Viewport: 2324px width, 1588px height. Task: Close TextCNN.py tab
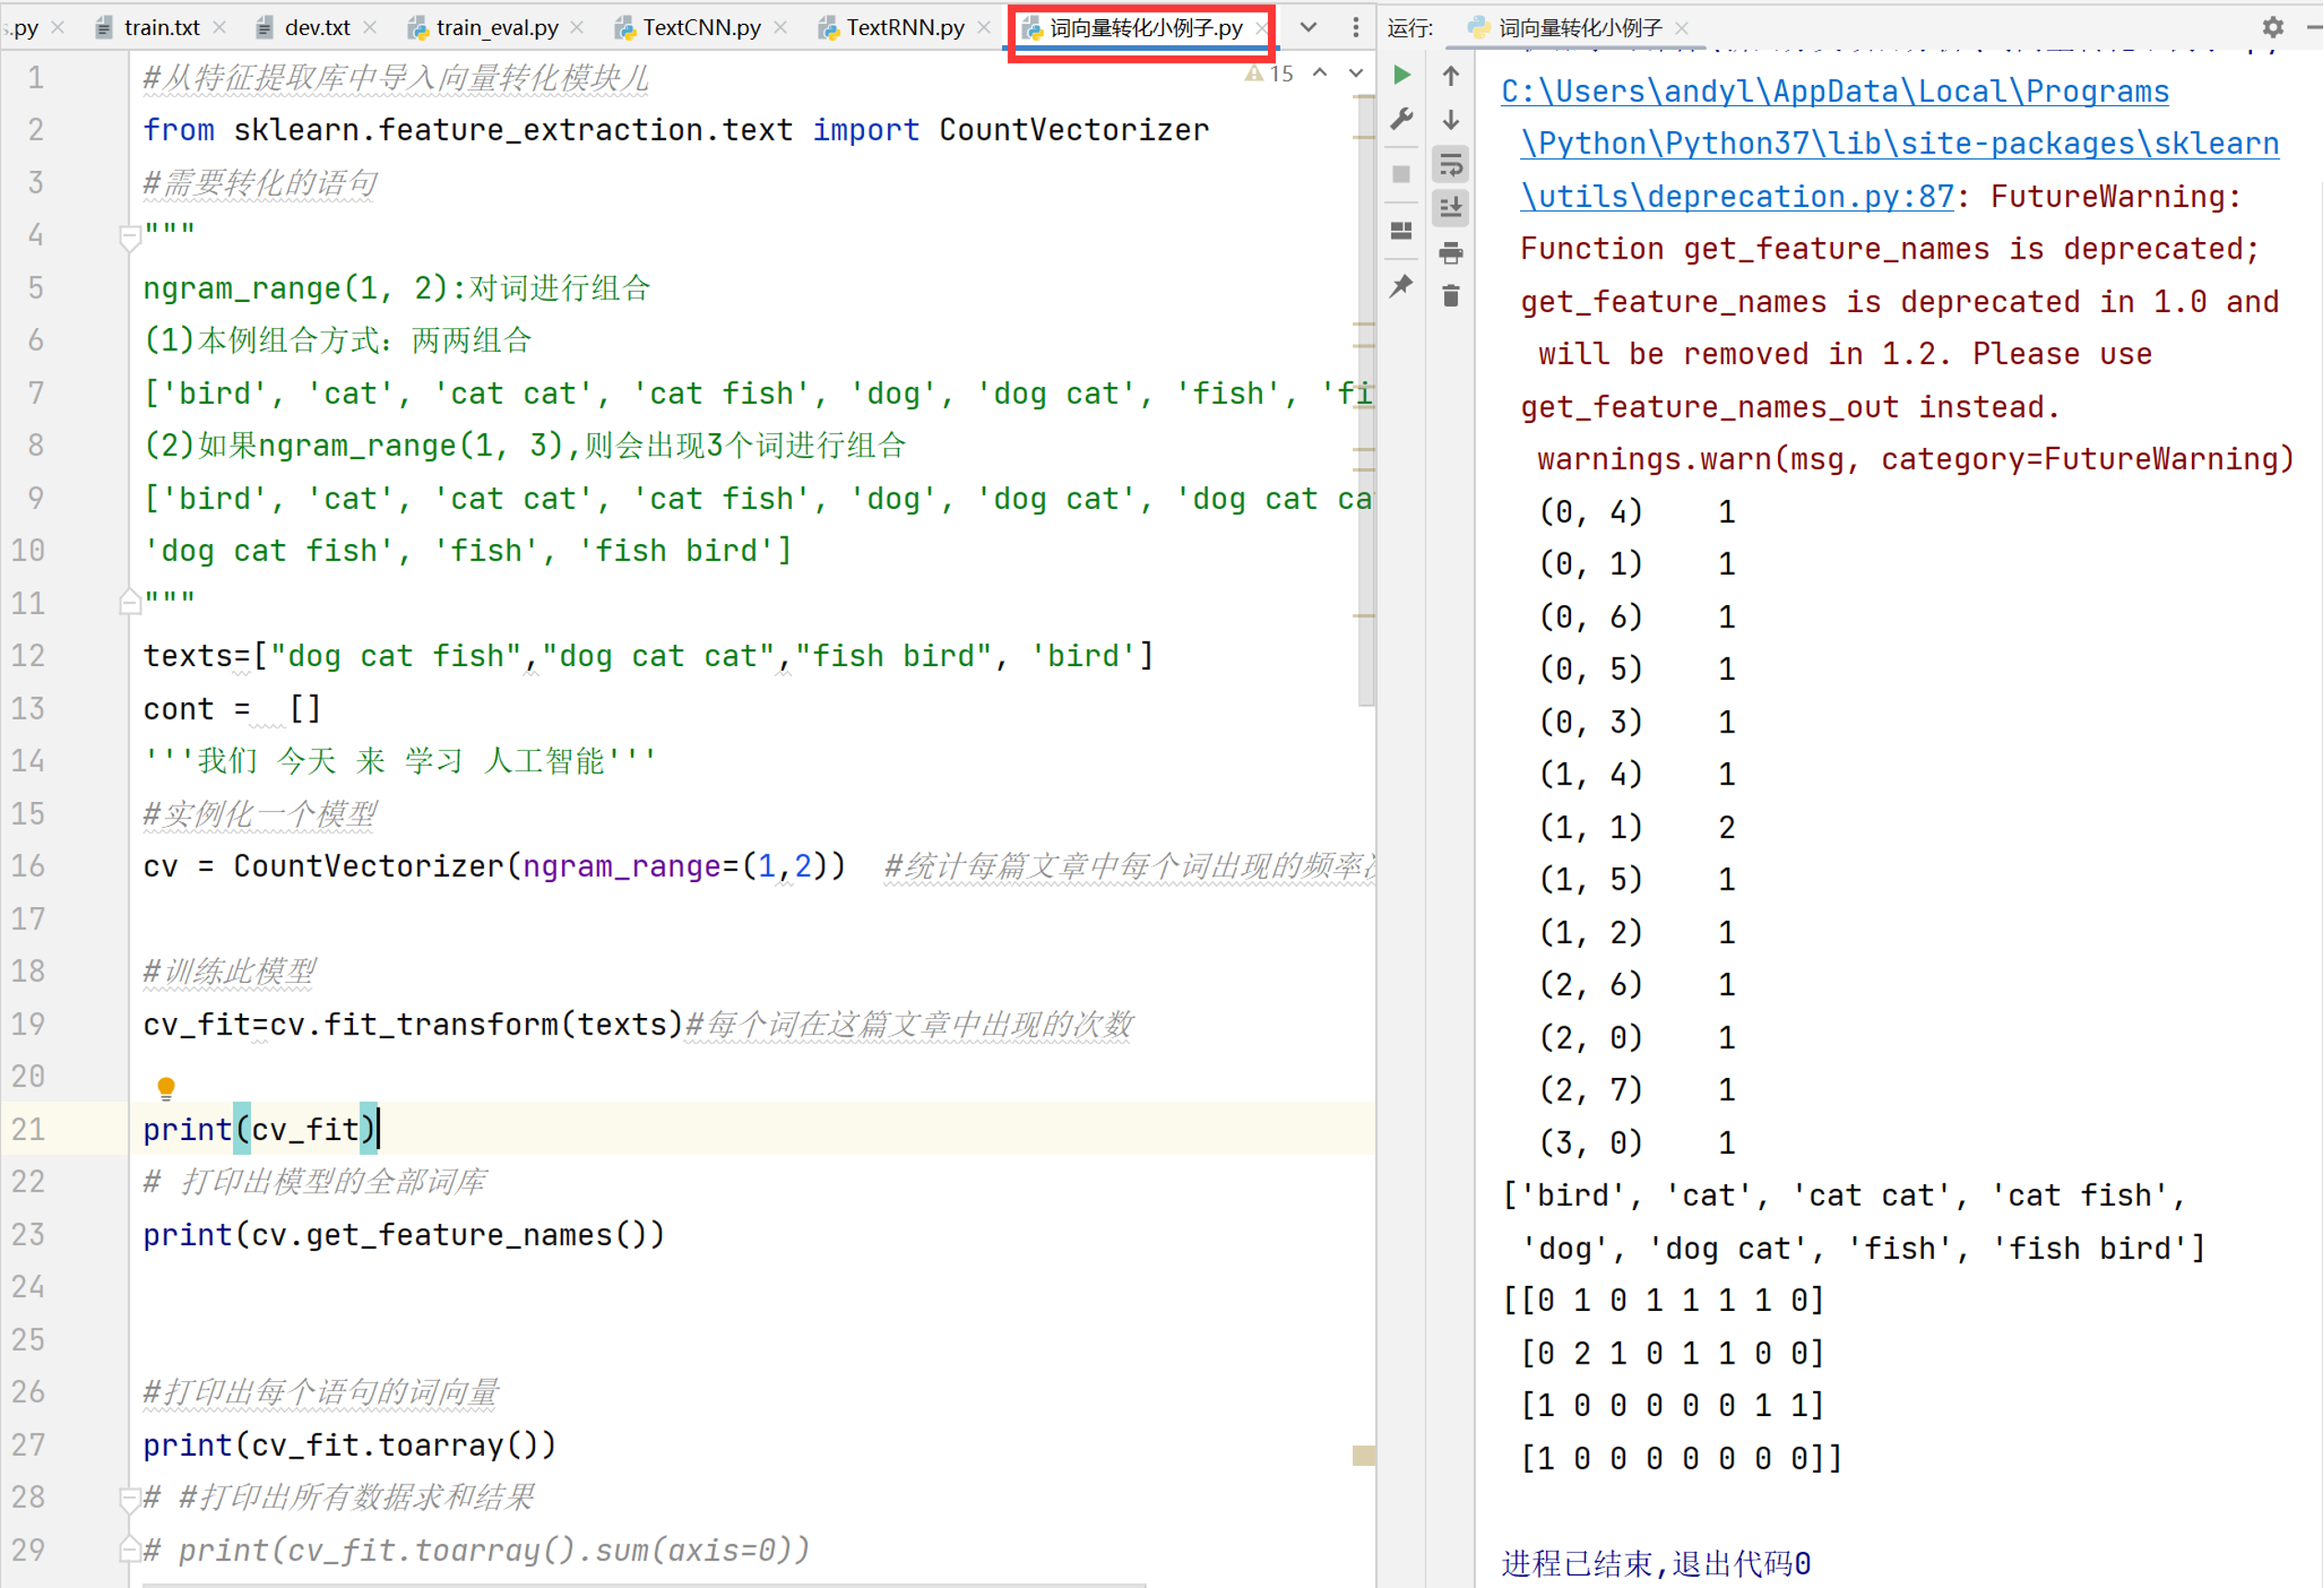pyautogui.click(x=782, y=27)
